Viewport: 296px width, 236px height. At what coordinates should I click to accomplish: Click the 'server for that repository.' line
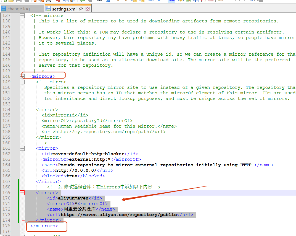[76, 65]
